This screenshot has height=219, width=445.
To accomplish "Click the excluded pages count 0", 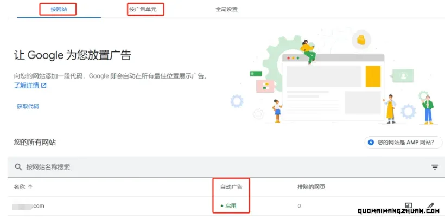I will pos(299,206).
